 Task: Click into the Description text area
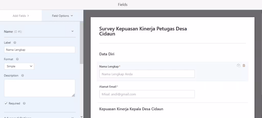tap(40, 88)
